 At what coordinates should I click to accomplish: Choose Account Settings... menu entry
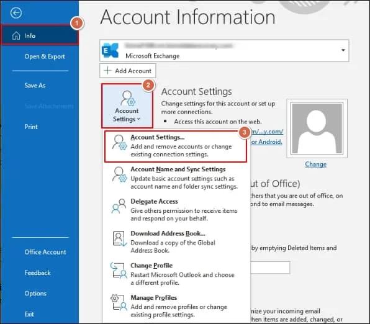(x=176, y=146)
